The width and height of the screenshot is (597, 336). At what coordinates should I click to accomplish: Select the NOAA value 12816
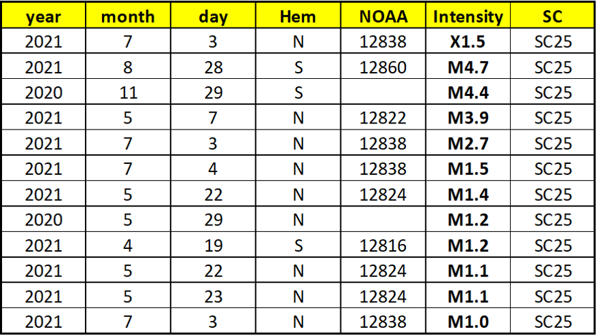pos(383,245)
